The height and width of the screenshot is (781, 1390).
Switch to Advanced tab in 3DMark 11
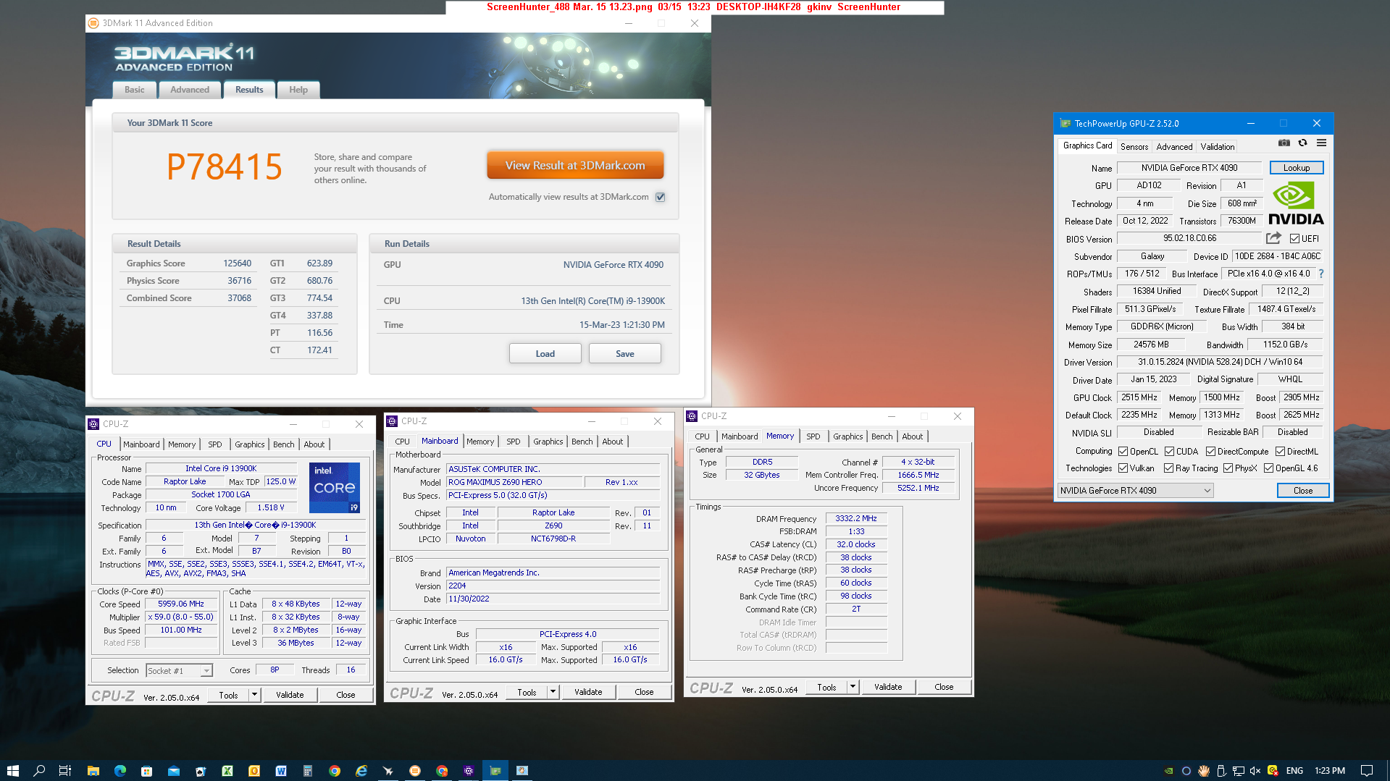190,90
